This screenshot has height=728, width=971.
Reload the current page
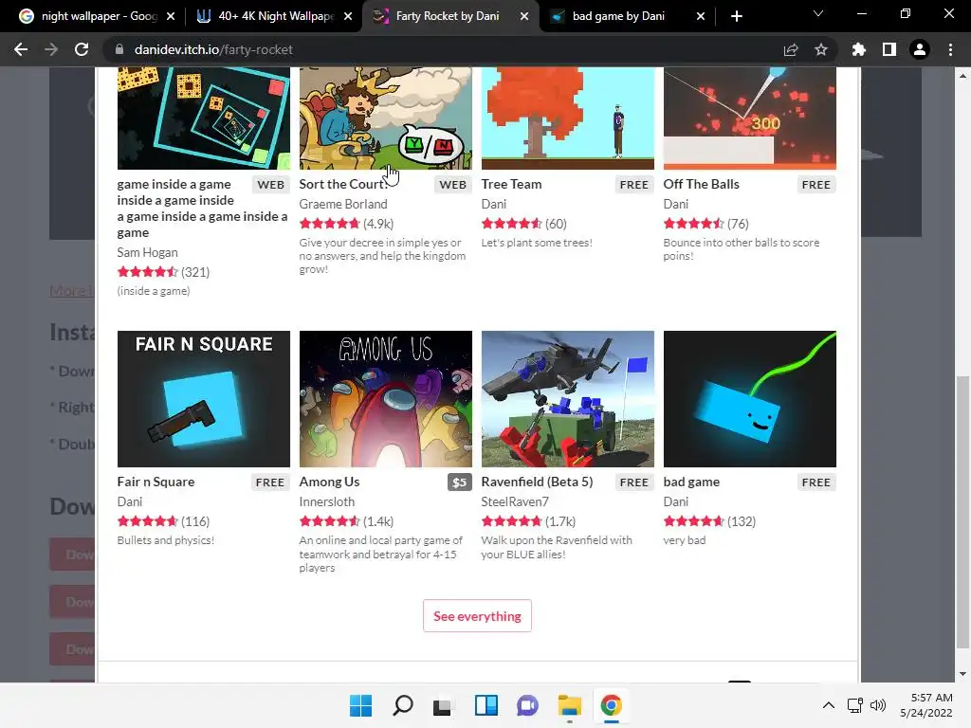82,49
